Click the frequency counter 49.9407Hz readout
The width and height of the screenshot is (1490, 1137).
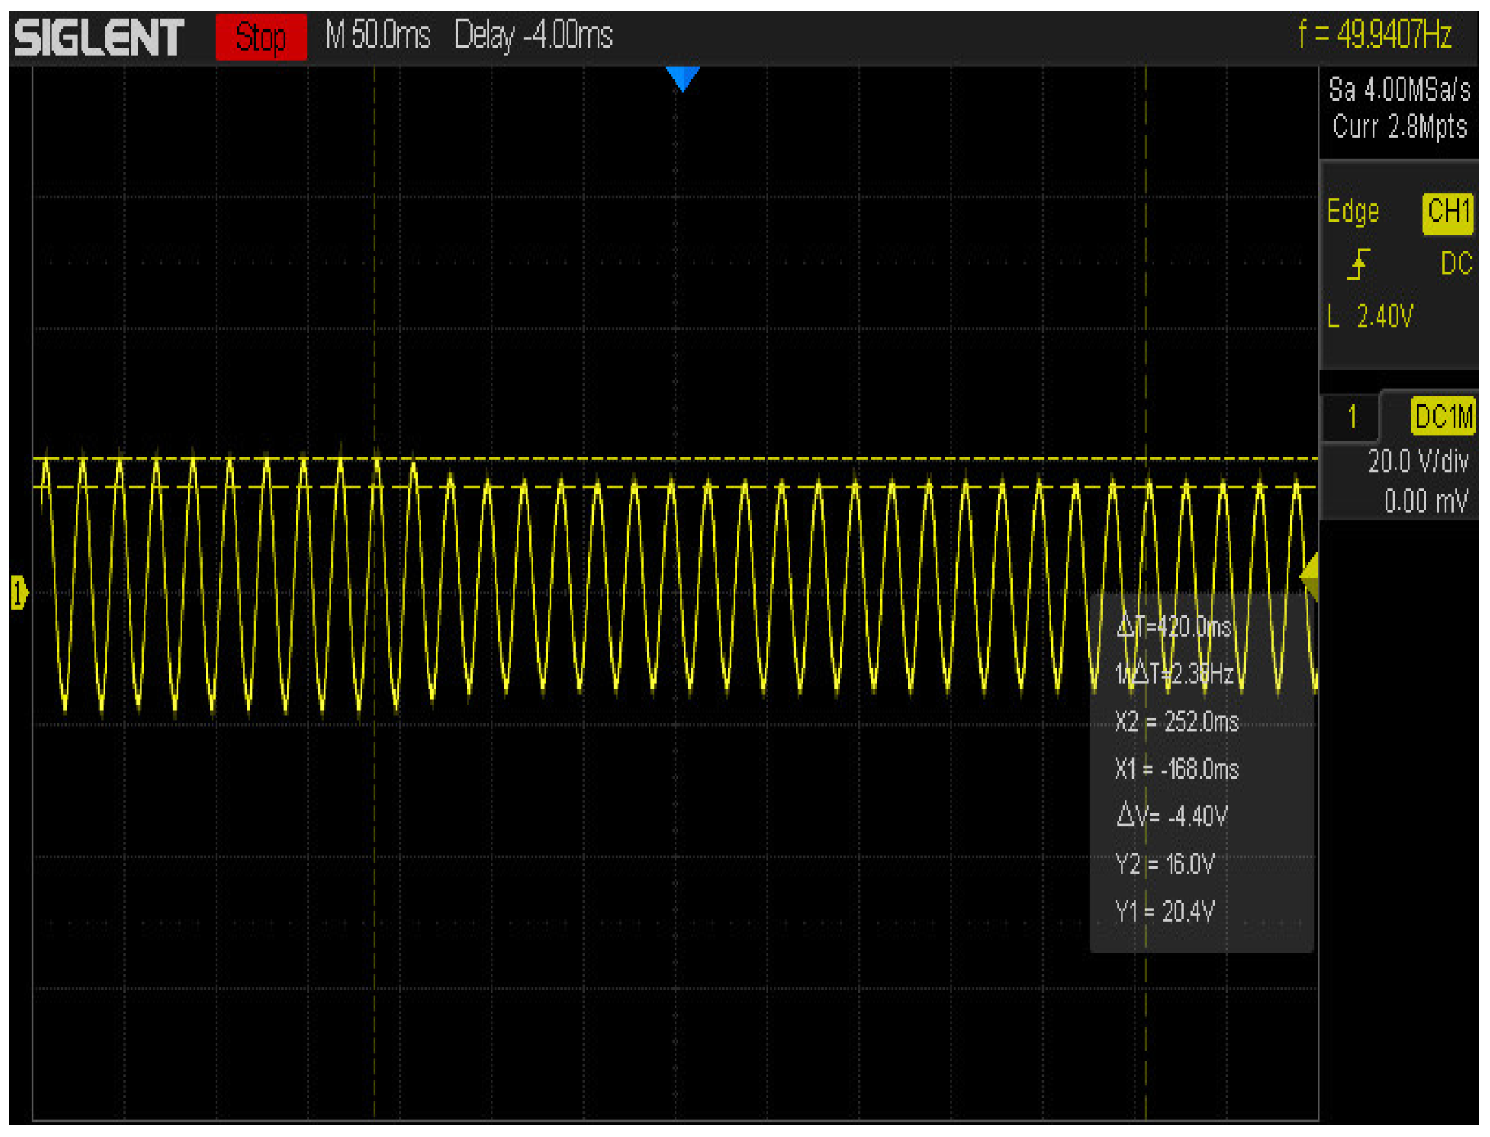pyautogui.click(x=1375, y=35)
